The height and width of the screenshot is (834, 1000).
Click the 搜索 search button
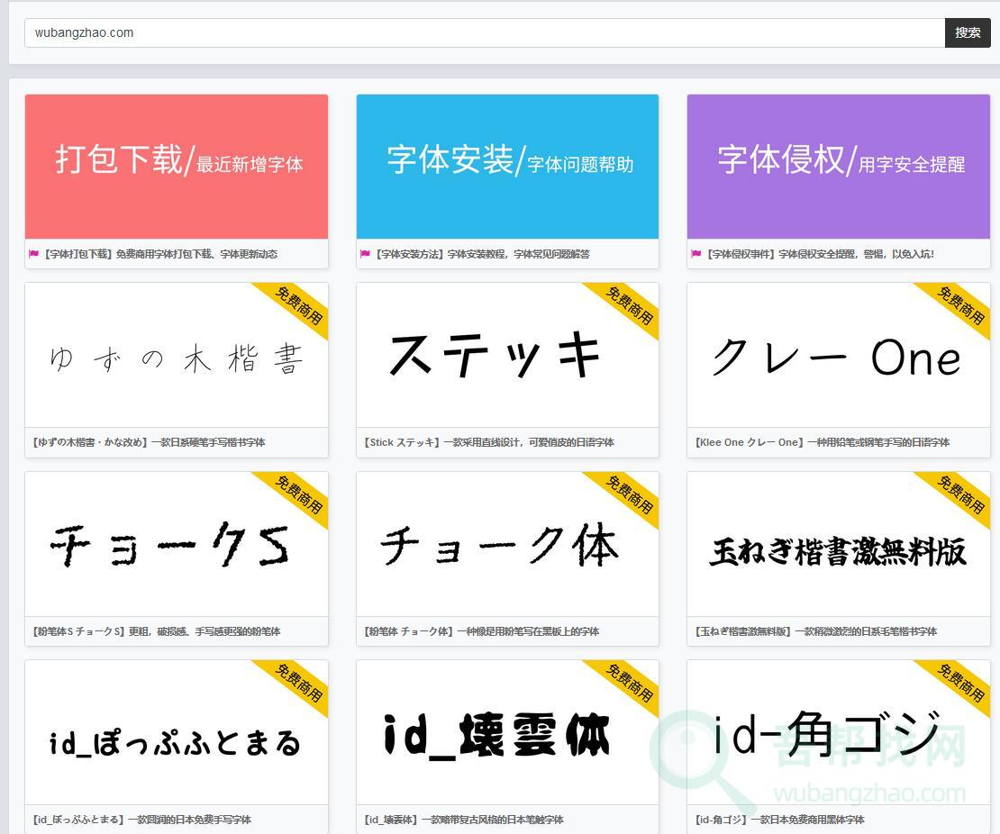point(968,32)
